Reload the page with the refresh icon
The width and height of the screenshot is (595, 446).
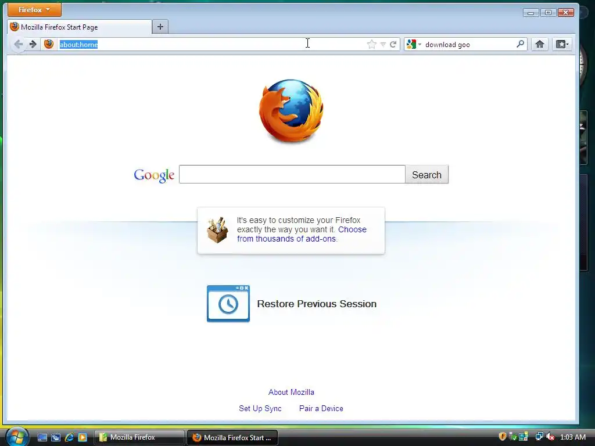(393, 44)
